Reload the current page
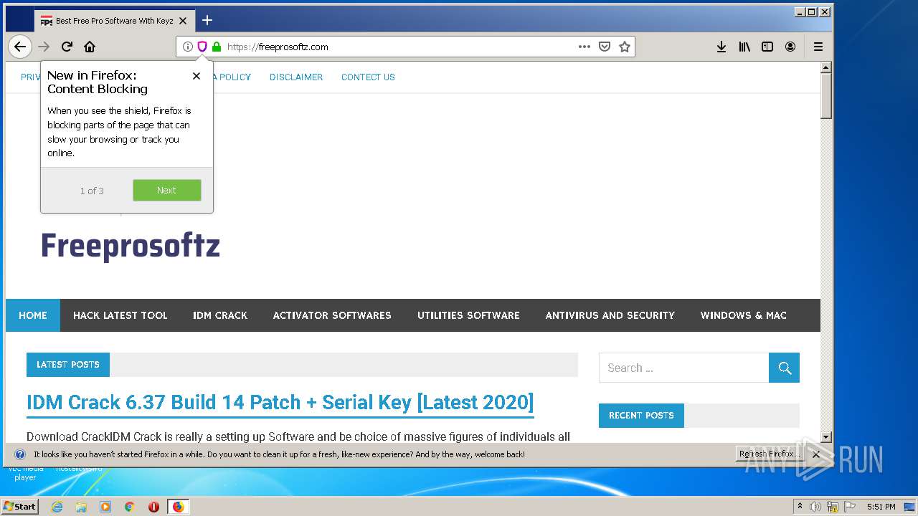Viewport: 918px width, 516px height. point(67,47)
